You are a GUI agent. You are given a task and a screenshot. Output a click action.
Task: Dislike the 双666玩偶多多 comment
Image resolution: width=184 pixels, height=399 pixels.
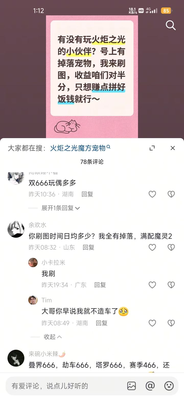coord(171,194)
